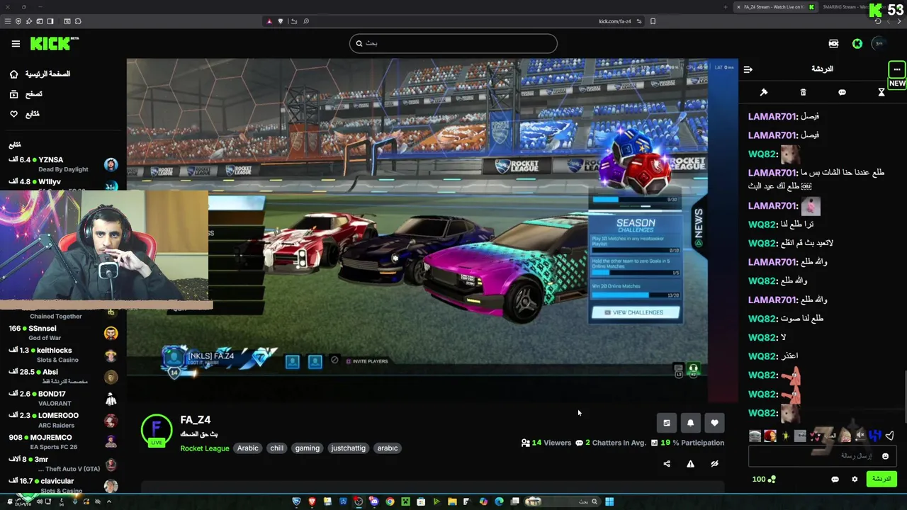Open 3mr channel in the sidebar
This screenshot has width=907, height=510.
63,464
